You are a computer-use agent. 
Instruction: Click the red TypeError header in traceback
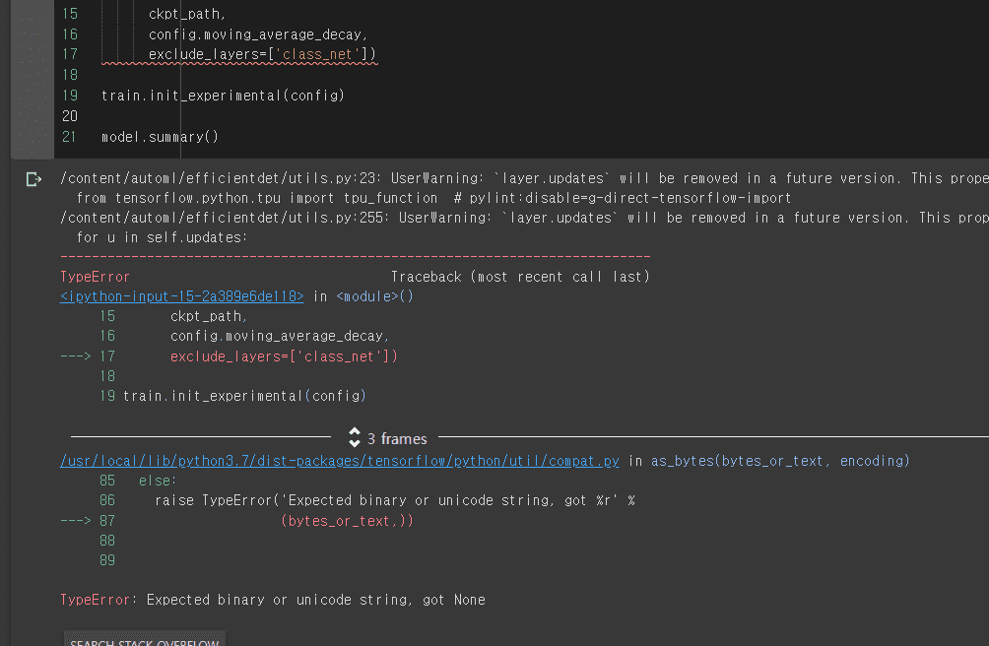(x=95, y=278)
